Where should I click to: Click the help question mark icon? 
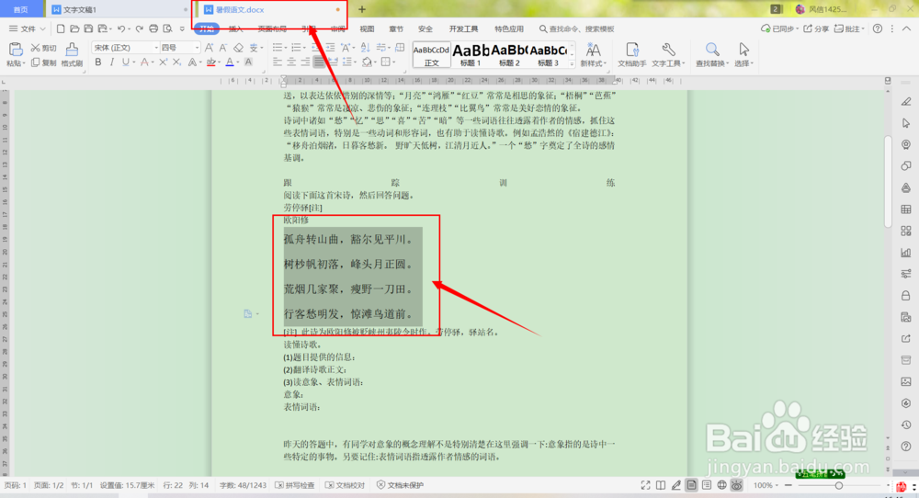click(878, 28)
